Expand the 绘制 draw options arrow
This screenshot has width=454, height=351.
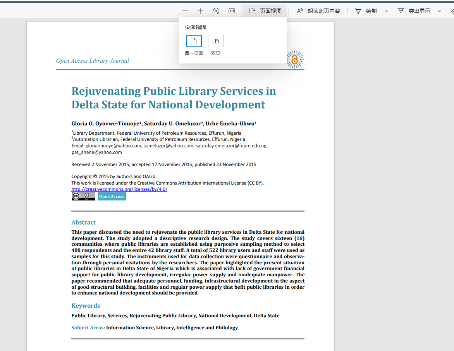[x=386, y=11]
